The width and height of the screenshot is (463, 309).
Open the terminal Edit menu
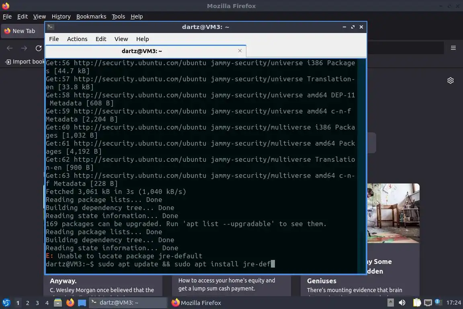click(x=101, y=39)
